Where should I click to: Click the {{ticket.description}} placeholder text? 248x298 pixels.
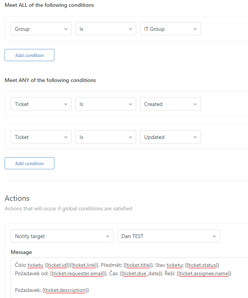[x=66, y=290]
